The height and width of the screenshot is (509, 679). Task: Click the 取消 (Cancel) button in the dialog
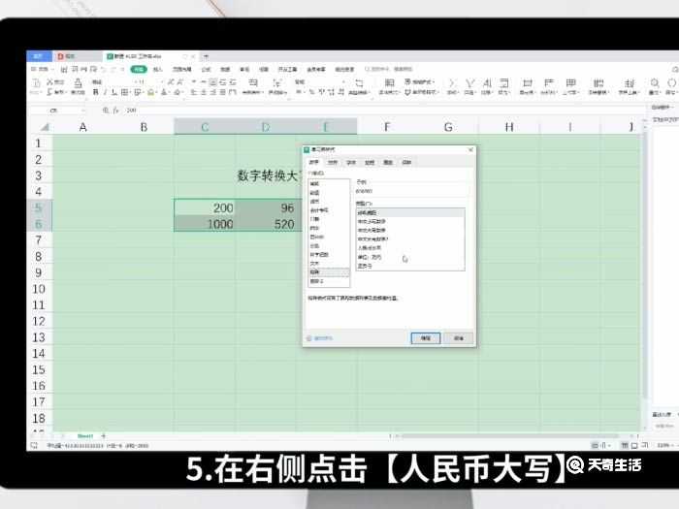tap(459, 338)
